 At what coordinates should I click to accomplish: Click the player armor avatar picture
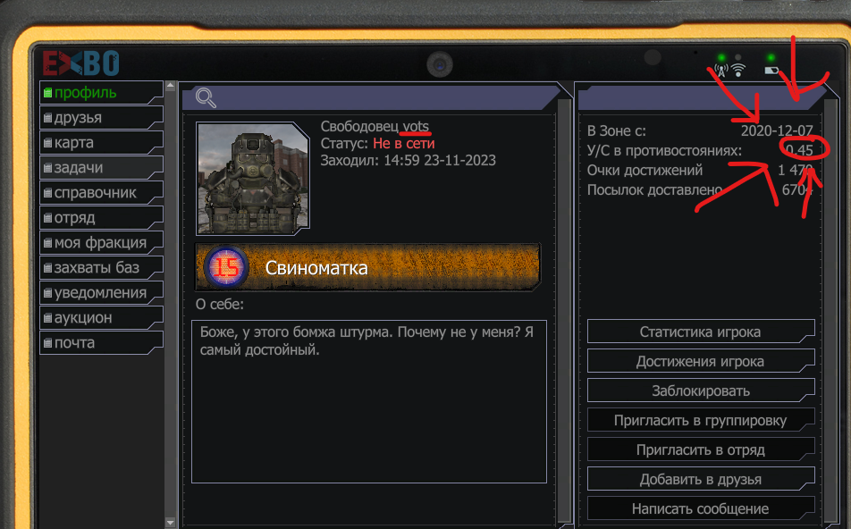coord(252,178)
